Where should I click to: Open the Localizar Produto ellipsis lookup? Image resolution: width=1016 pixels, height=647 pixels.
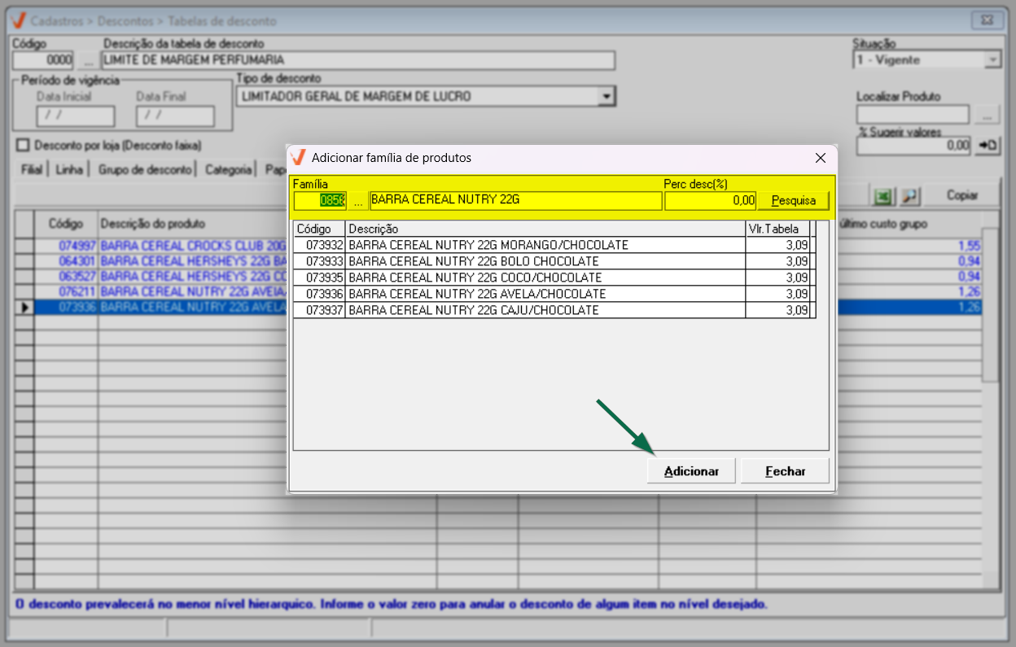(x=987, y=116)
